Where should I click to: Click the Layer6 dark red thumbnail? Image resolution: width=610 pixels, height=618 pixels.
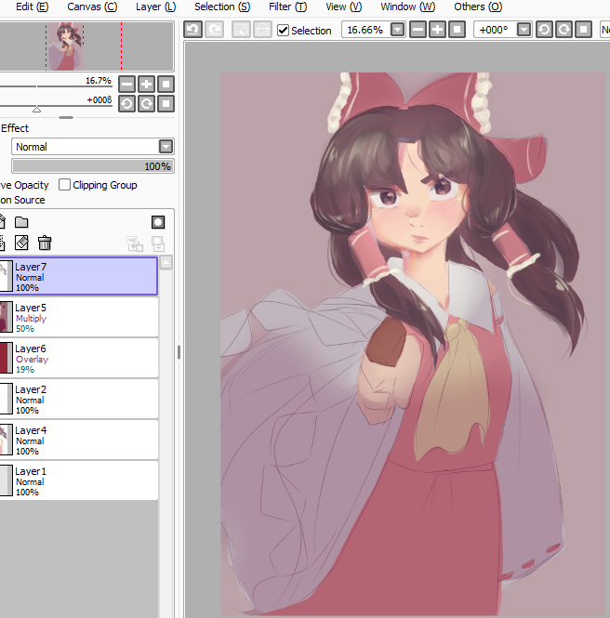point(6,358)
